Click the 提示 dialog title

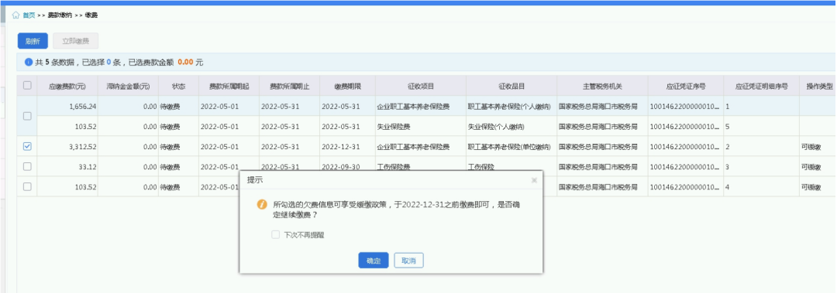(x=255, y=180)
